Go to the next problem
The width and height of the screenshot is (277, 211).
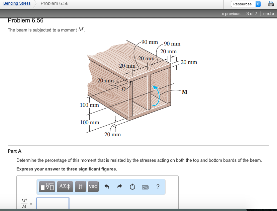pos(269,14)
